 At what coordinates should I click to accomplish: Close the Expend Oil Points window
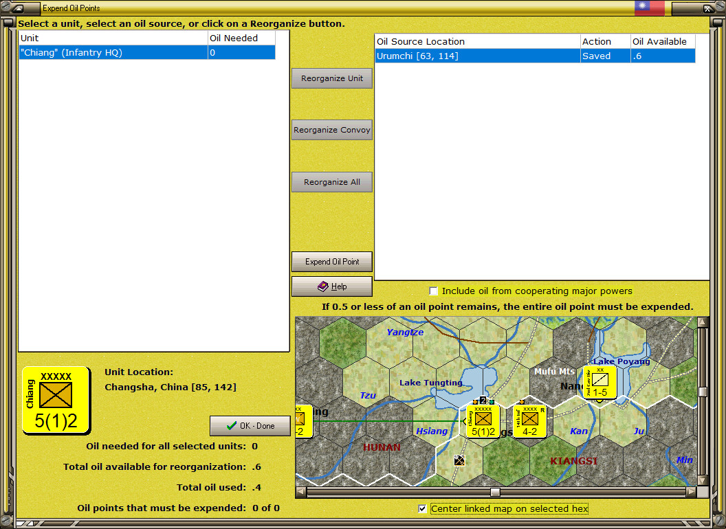707,8
